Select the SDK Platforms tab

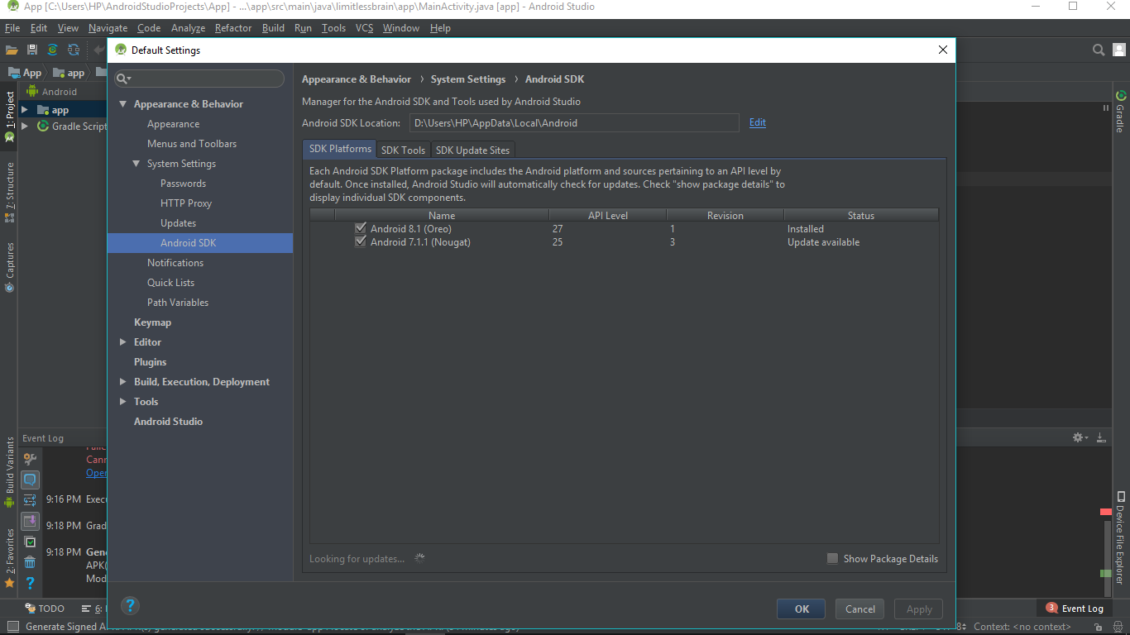(x=340, y=149)
